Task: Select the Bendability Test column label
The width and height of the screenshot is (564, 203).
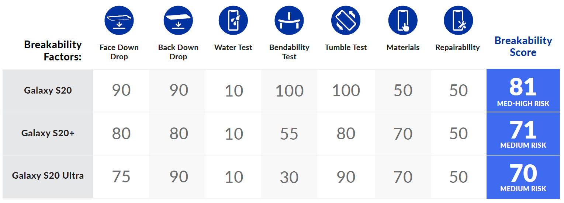Action: pyautogui.click(x=289, y=52)
